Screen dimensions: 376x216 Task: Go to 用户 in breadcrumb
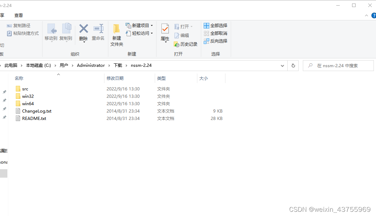pyautogui.click(x=64, y=65)
